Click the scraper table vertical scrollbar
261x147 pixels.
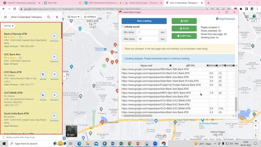tap(236, 105)
